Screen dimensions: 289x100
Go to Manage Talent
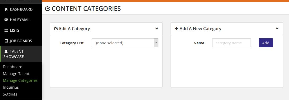[16, 74]
